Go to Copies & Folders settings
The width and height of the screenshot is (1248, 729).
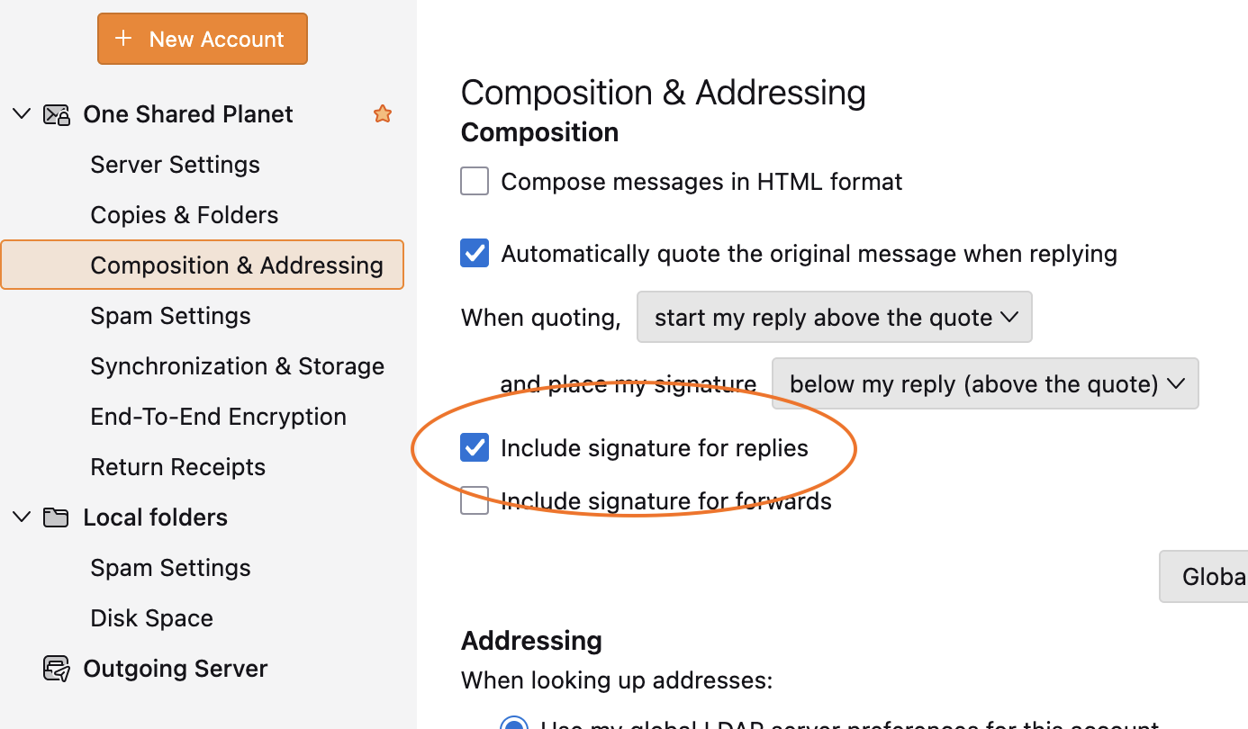click(184, 215)
